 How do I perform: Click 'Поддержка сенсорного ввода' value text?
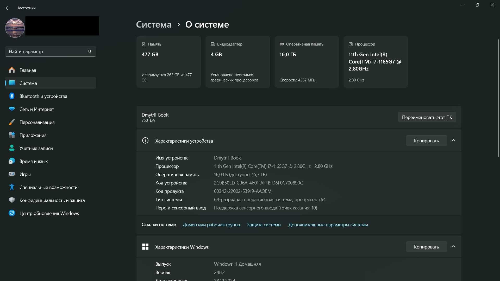click(265, 208)
